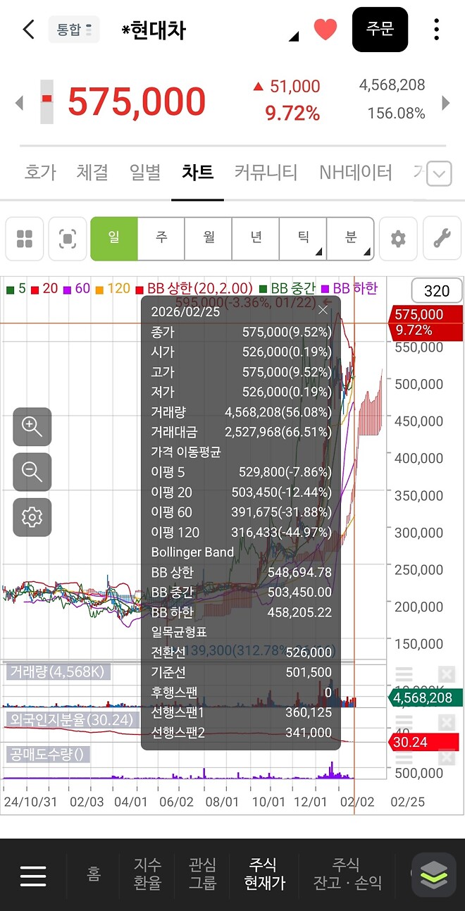This screenshot has height=911, width=465.
Task: Tap the *현대차 stock name
Action: [153, 30]
